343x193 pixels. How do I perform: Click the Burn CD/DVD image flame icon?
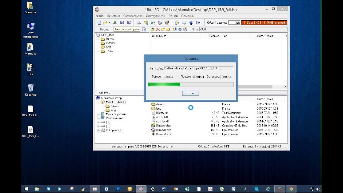167,23
